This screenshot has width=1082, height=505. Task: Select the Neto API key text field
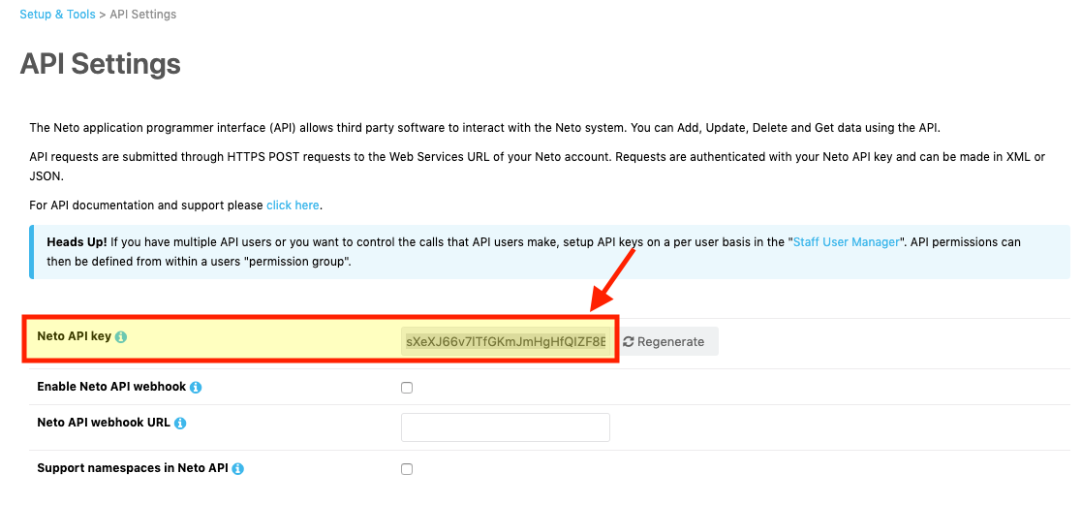tap(506, 341)
